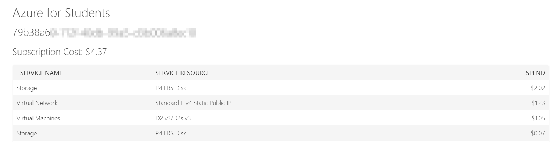
Task: Click the Azure for Students heading
Action: click(61, 13)
